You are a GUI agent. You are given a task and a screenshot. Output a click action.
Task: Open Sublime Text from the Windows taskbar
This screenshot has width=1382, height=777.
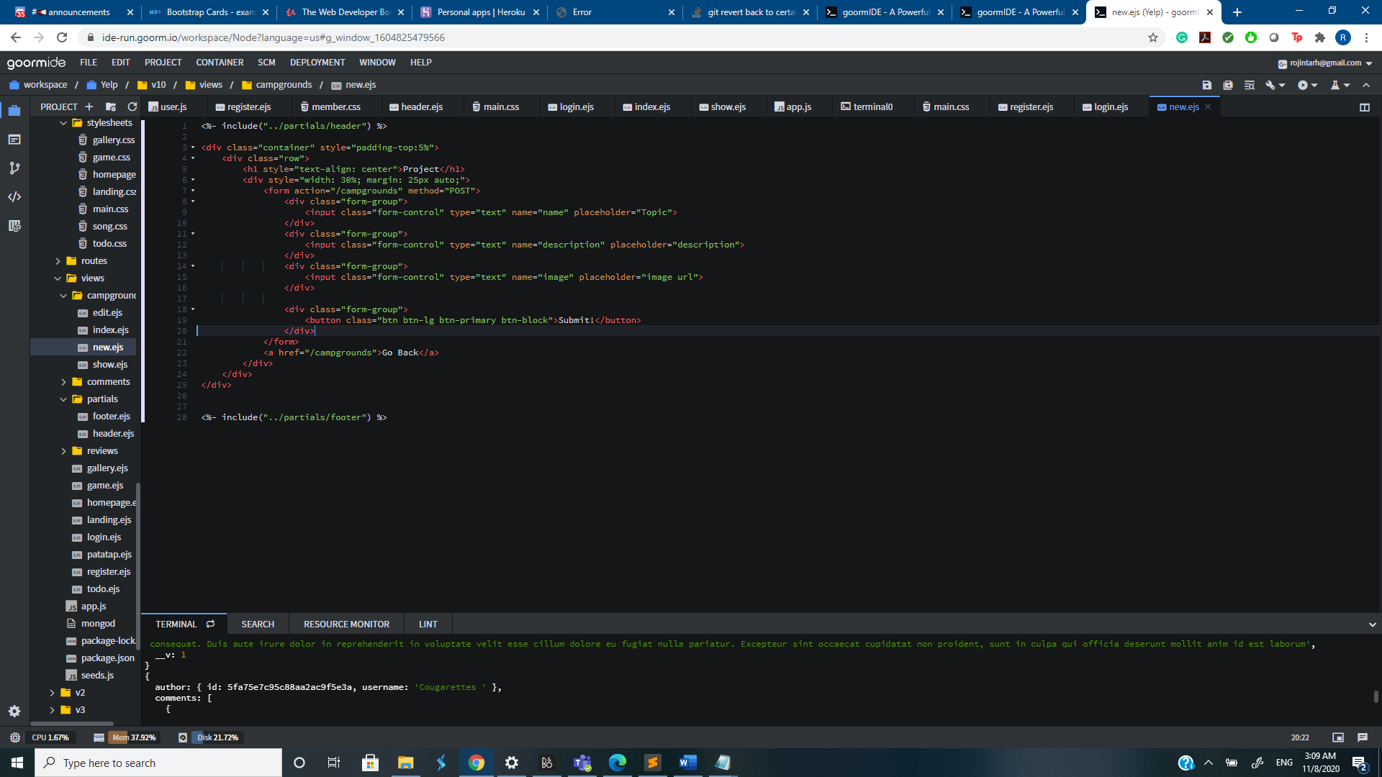click(652, 763)
